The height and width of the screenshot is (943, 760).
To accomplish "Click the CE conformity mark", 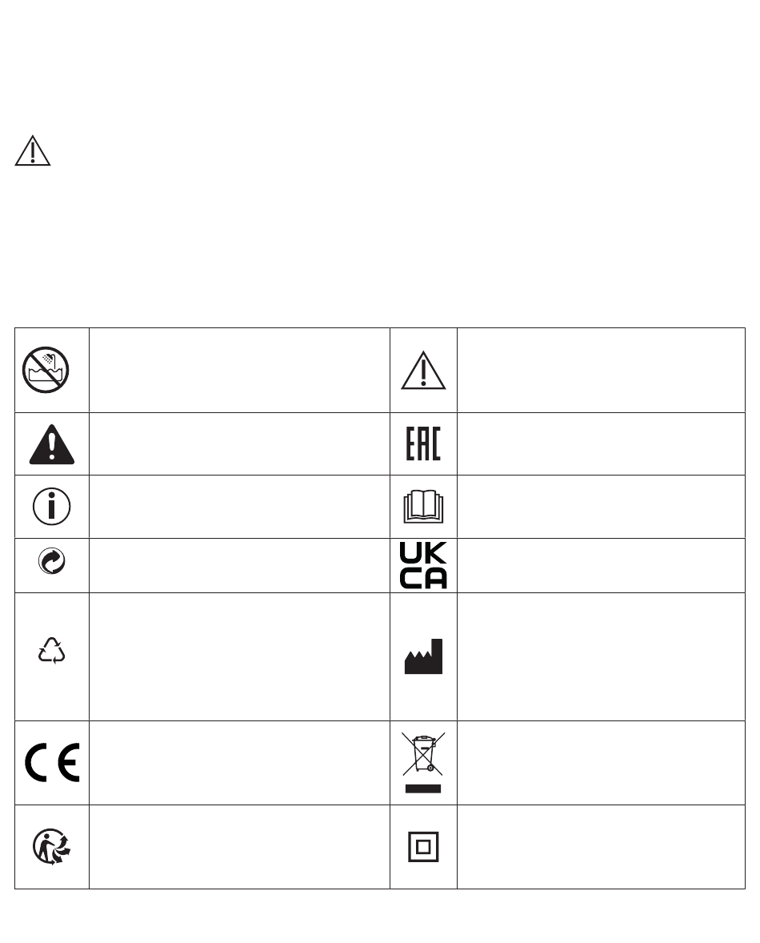I will pyautogui.click(x=52, y=763).
